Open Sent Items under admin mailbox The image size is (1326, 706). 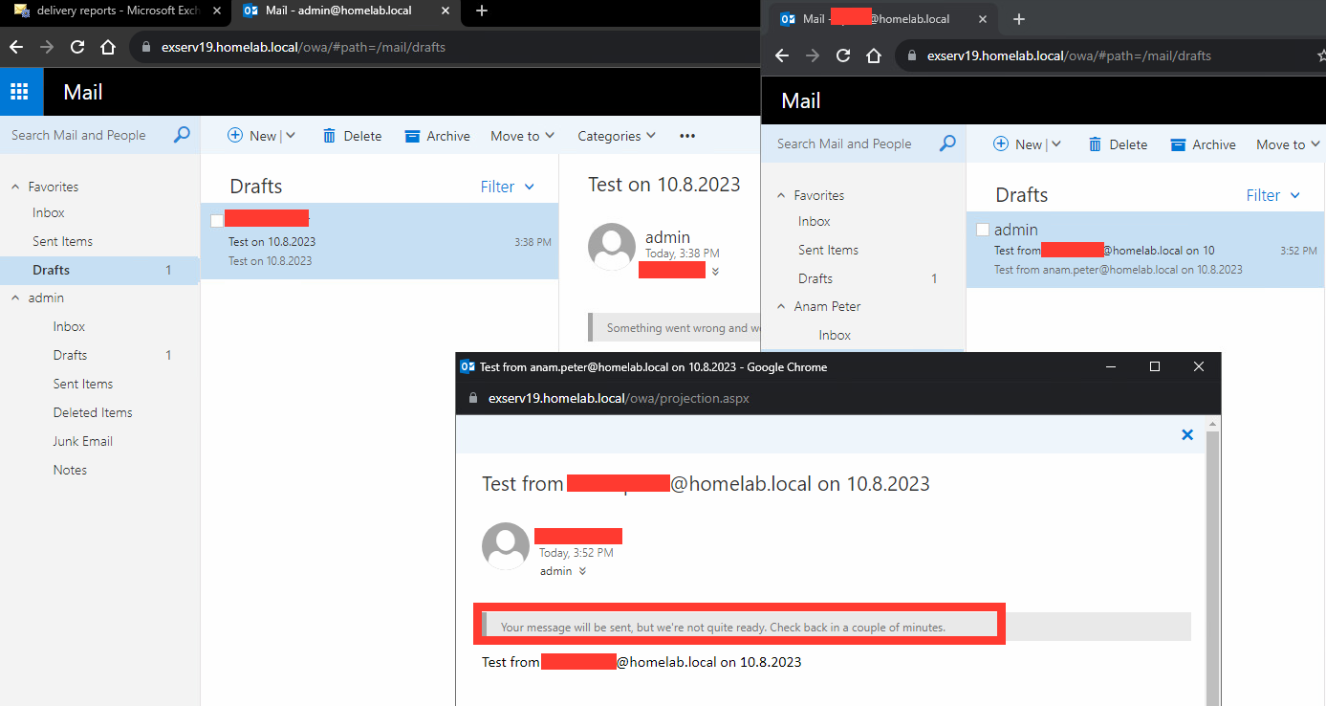(83, 384)
